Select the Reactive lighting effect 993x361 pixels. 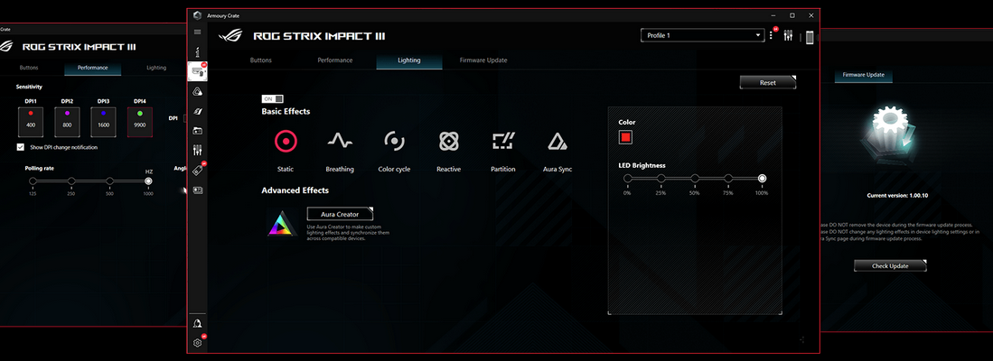(449, 141)
